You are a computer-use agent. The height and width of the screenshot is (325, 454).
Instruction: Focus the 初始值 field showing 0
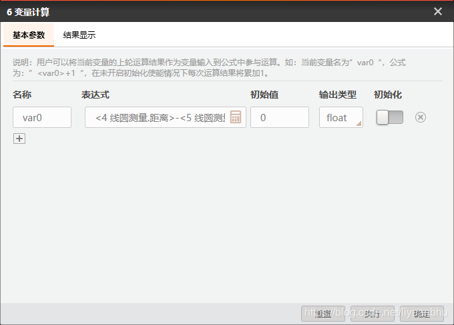[x=280, y=117]
